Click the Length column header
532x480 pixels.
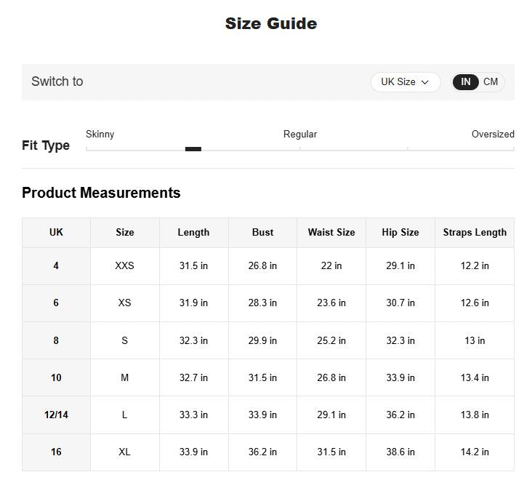(193, 233)
